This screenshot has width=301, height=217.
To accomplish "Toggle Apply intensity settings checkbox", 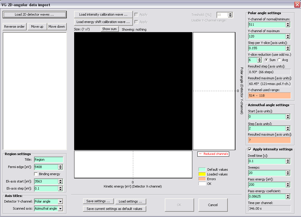I will click(x=250, y=149).
